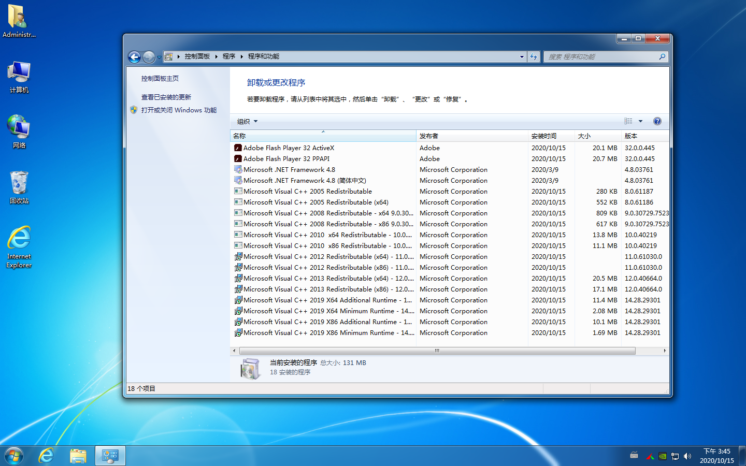This screenshot has width=746, height=466.
Task: Open 打开或关闭 Windows 功能 link
Action: 179,110
